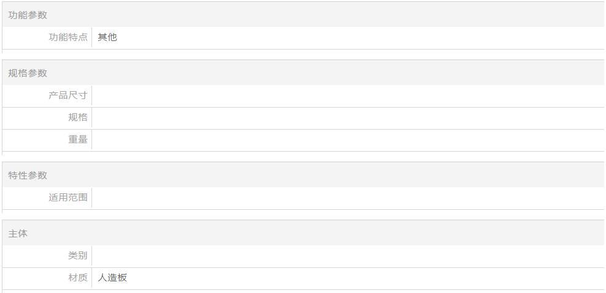
Task: Click the blank spacer row beneath 功能特点
Action: click(x=303, y=54)
